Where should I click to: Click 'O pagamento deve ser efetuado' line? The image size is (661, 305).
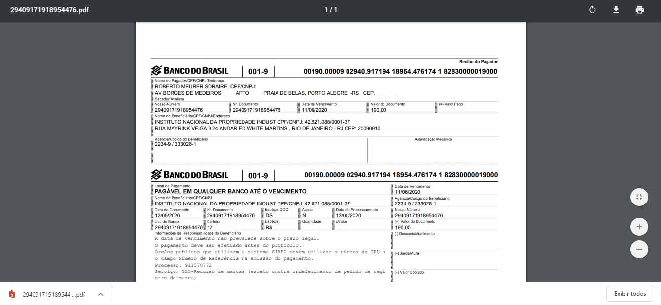tap(227, 245)
